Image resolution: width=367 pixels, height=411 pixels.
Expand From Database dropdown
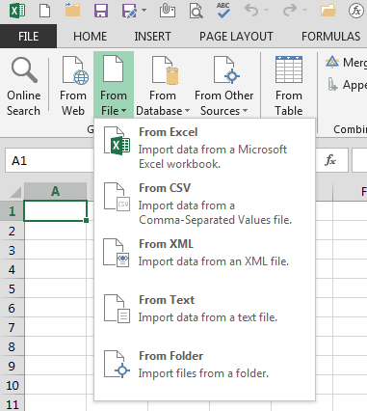point(163,86)
